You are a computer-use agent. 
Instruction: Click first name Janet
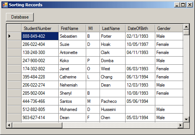pos(72,69)
